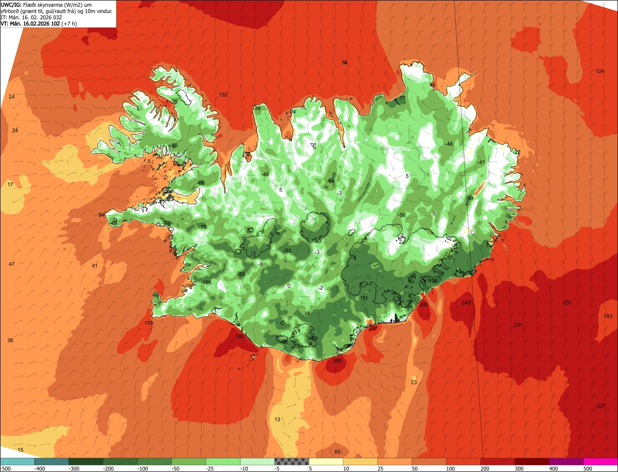Select the red swatch between 200 and 300
618x472 pixels.
click(497, 461)
